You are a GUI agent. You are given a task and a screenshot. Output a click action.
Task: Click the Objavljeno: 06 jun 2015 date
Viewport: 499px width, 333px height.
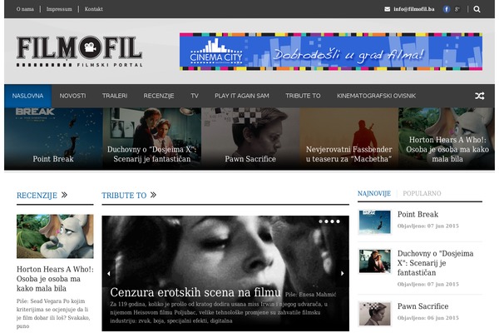coord(428,318)
